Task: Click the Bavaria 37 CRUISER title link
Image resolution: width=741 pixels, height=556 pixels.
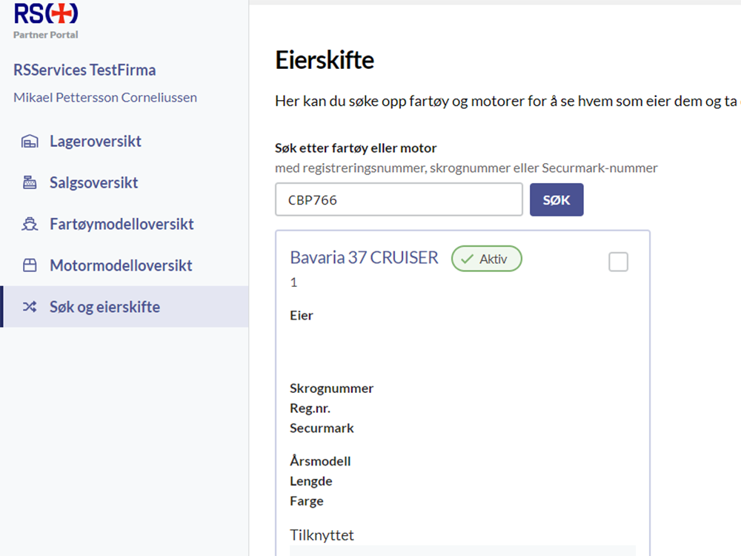Action: pyautogui.click(x=363, y=257)
